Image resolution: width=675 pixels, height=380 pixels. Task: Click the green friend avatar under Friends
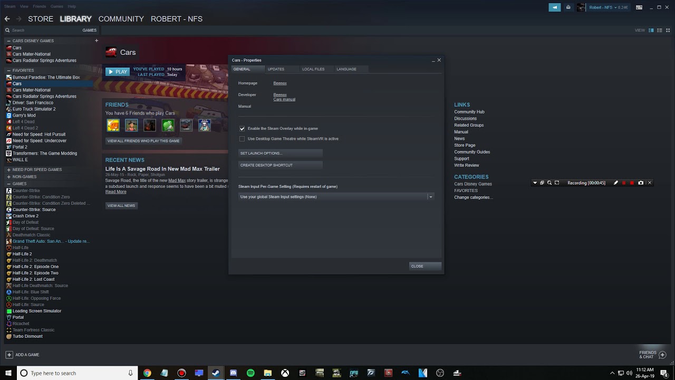click(168, 125)
